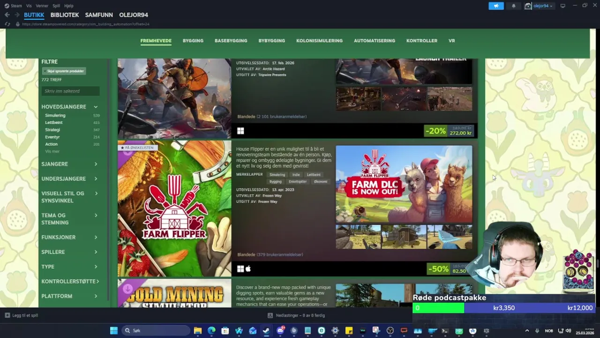Switch to Big Picture monitor icon
The height and width of the screenshot is (338, 600).
[563, 6]
